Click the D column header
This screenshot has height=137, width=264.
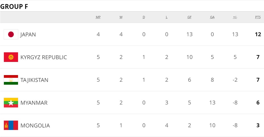click(x=144, y=17)
